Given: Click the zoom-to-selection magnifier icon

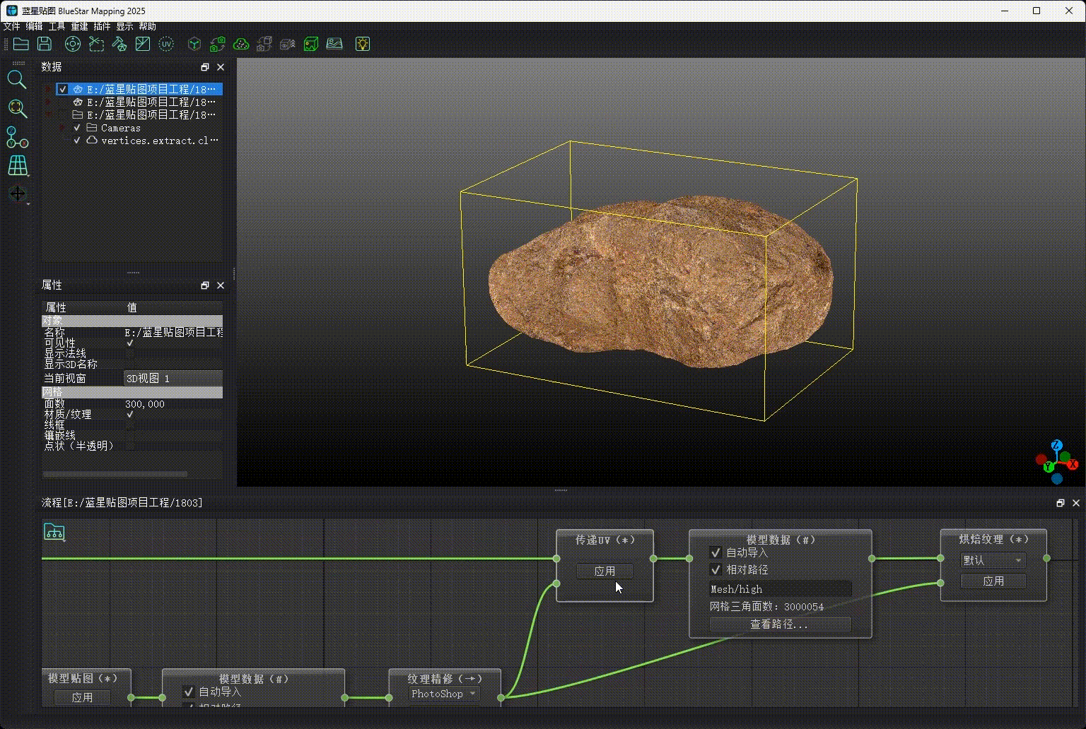Looking at the screenshot, I should pos(17,108).
